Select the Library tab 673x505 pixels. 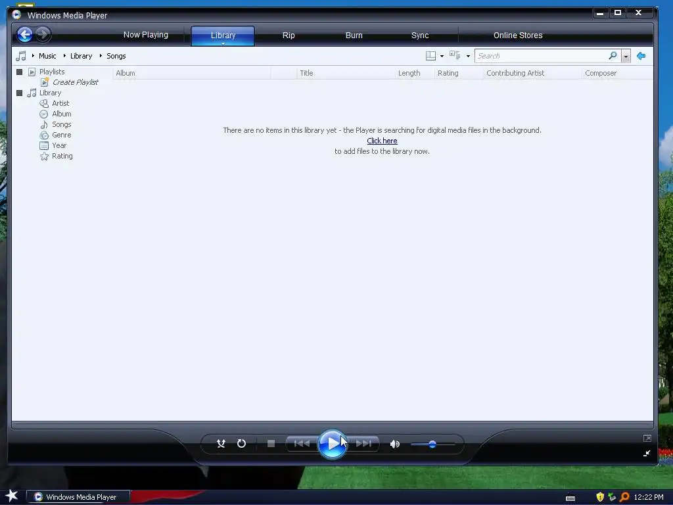(223, 36)
